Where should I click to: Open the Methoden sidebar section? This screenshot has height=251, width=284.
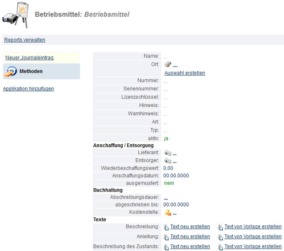31,71
